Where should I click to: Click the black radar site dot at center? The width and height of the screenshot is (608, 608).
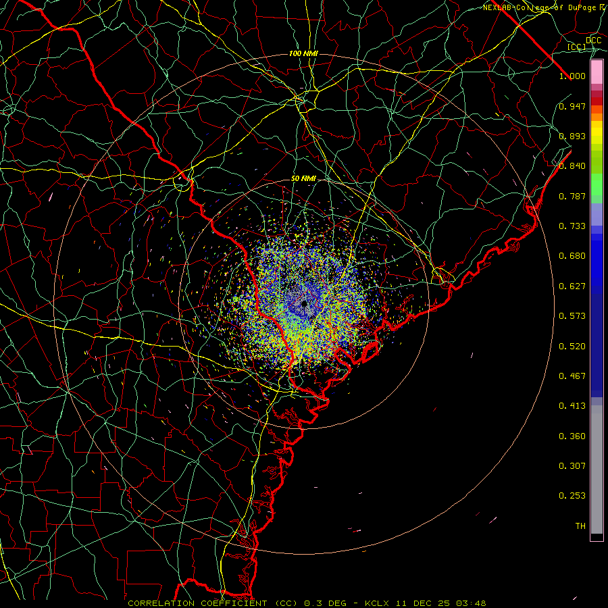pyautogui.click(x=304, y=303)
